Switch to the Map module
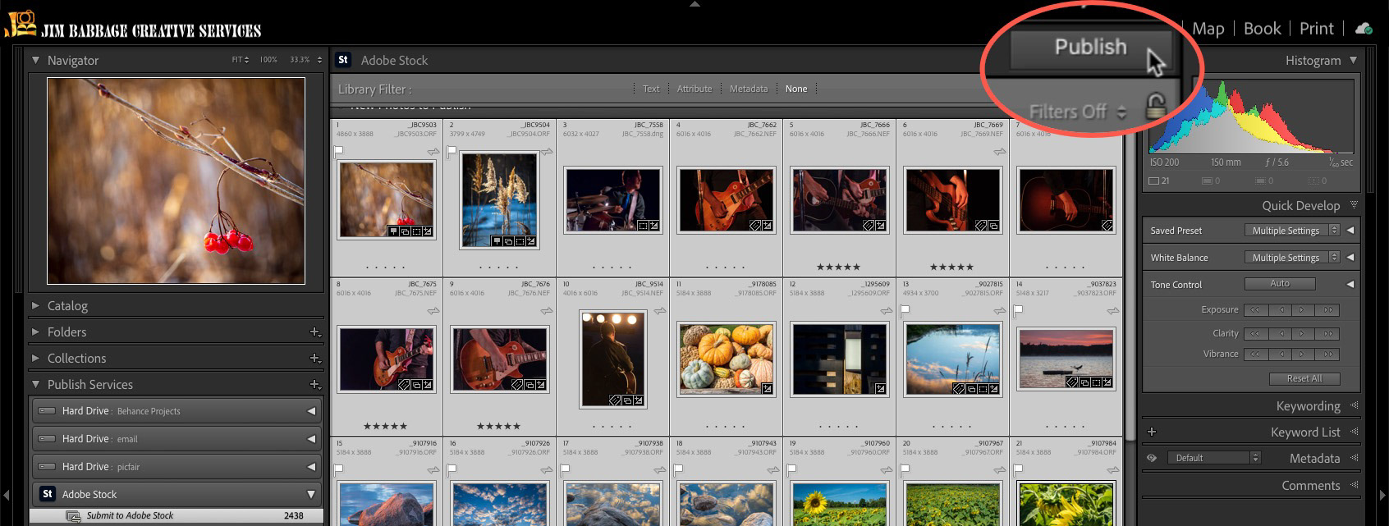Image resolution: width=1389 pixels, height=526 pixels. pos(1208,29)
